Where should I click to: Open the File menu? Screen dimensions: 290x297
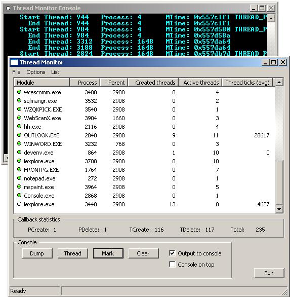[16, 72]
